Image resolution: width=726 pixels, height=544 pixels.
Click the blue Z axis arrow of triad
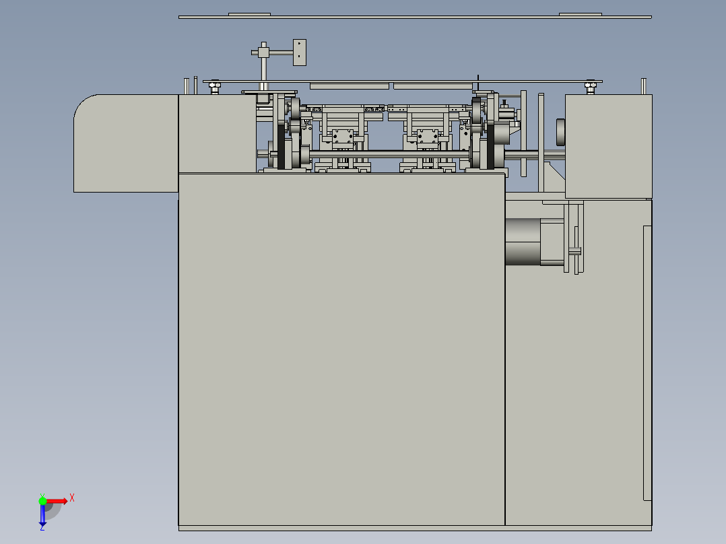42,515
